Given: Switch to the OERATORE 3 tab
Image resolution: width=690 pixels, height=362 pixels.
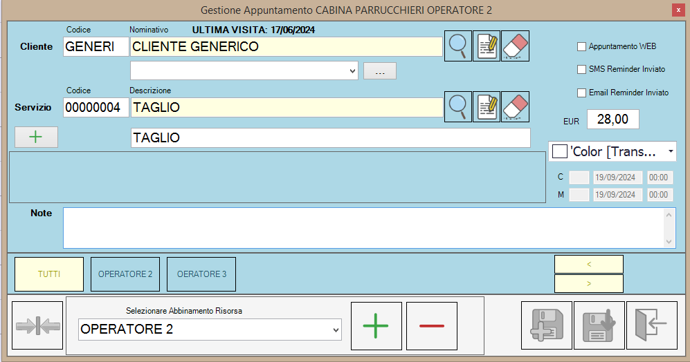Looking at the screenshot, I should tap(201, 274).
